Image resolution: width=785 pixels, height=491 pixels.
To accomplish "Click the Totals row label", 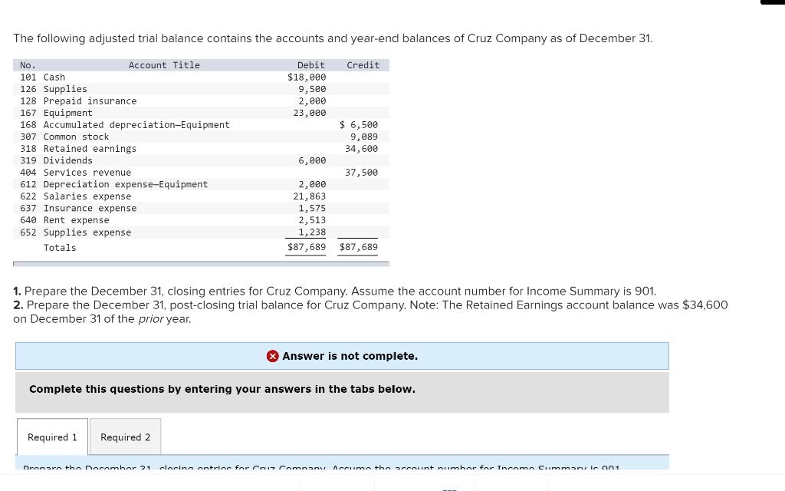I will coord(60,248).
